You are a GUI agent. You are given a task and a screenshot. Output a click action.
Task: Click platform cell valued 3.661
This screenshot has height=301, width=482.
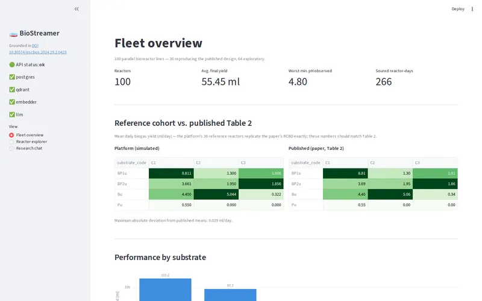point(171,184)
